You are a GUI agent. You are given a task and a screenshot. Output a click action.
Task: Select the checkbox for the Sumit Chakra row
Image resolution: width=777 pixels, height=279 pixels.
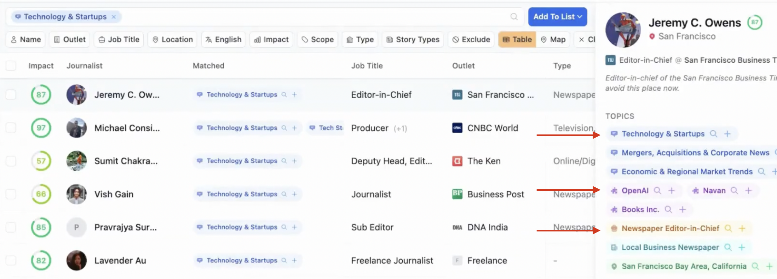click(11, 161)
